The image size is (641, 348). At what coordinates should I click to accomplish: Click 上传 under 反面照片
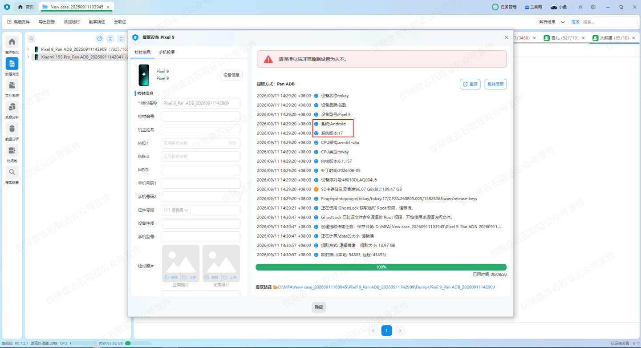[x=230, y=277]
